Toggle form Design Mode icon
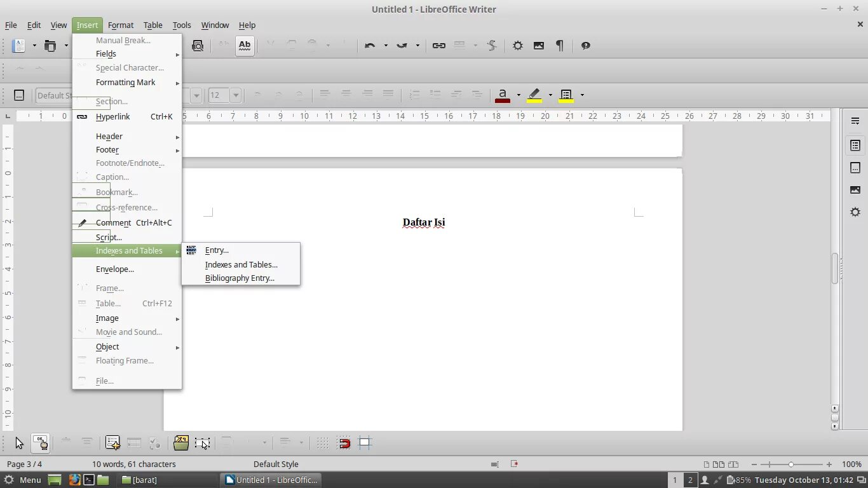868x488 pixels. (x=40, y=443)
